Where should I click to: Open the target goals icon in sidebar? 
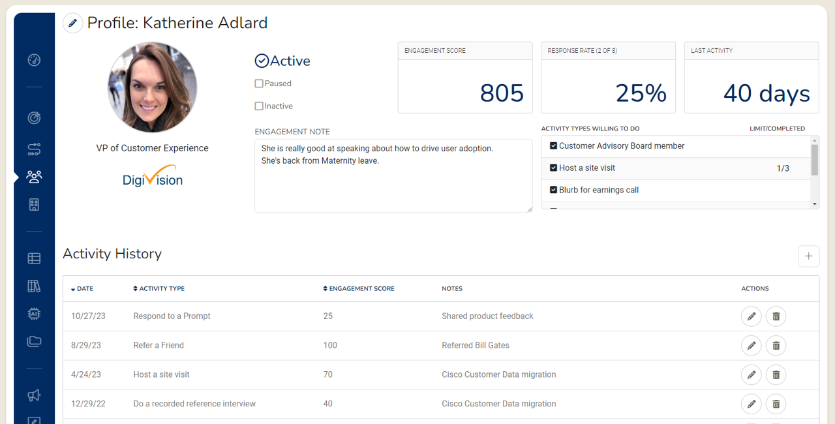pyautogui.click(x=34, y=118)
